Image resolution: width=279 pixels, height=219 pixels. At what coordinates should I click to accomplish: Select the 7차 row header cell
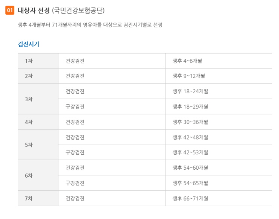coord(29,198)
